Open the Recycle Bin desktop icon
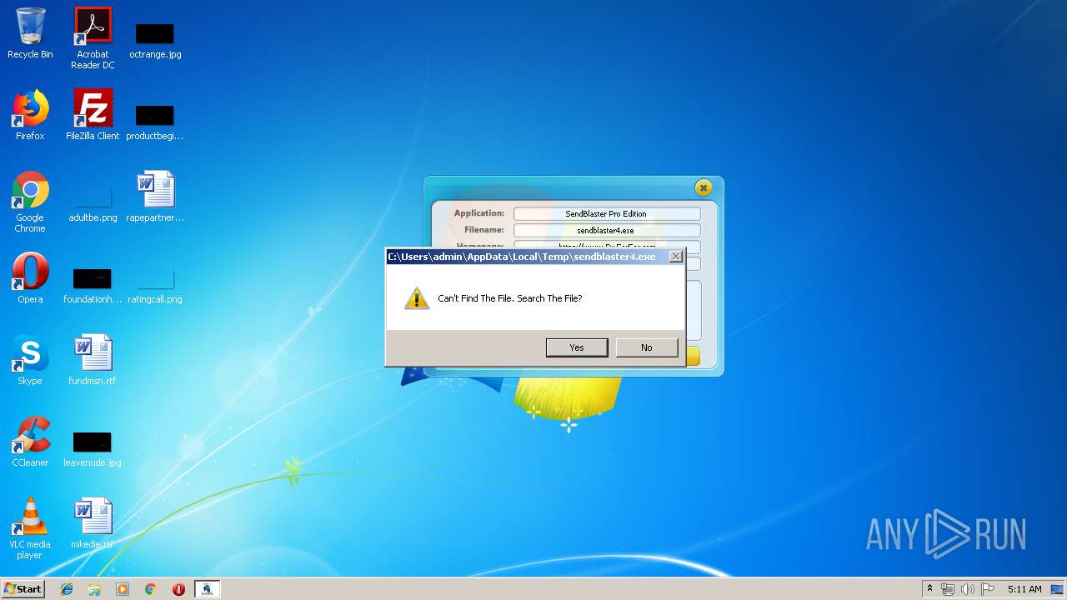The width and height of the screenshot is (1067, 600). tap(30, 33)
